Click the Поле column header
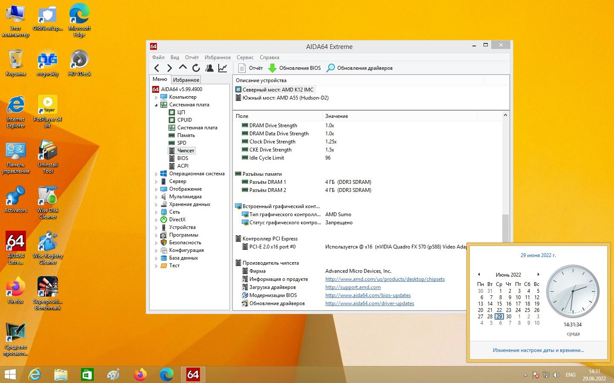The image size is (614, 383). point(278,116)
